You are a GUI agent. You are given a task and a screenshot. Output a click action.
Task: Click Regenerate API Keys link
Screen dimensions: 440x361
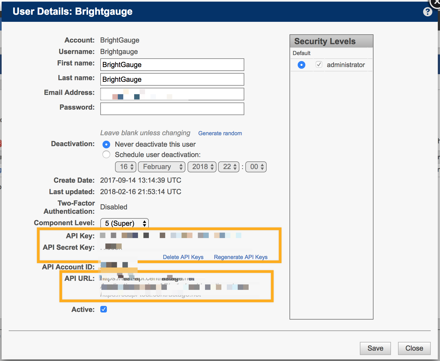(x=241, y=257)
